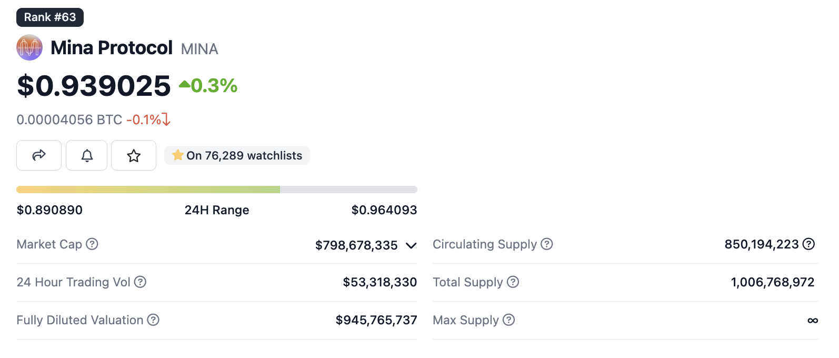Click info icon beside 850,194,223 value
The width and height of the screenshot is (839, 358).
pos(809,244)
